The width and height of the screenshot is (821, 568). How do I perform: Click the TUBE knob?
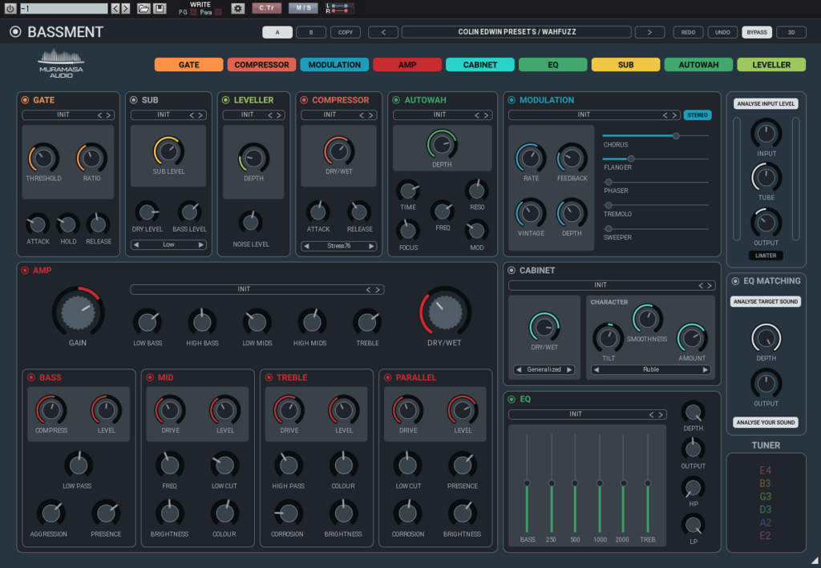tap(766, 177)
